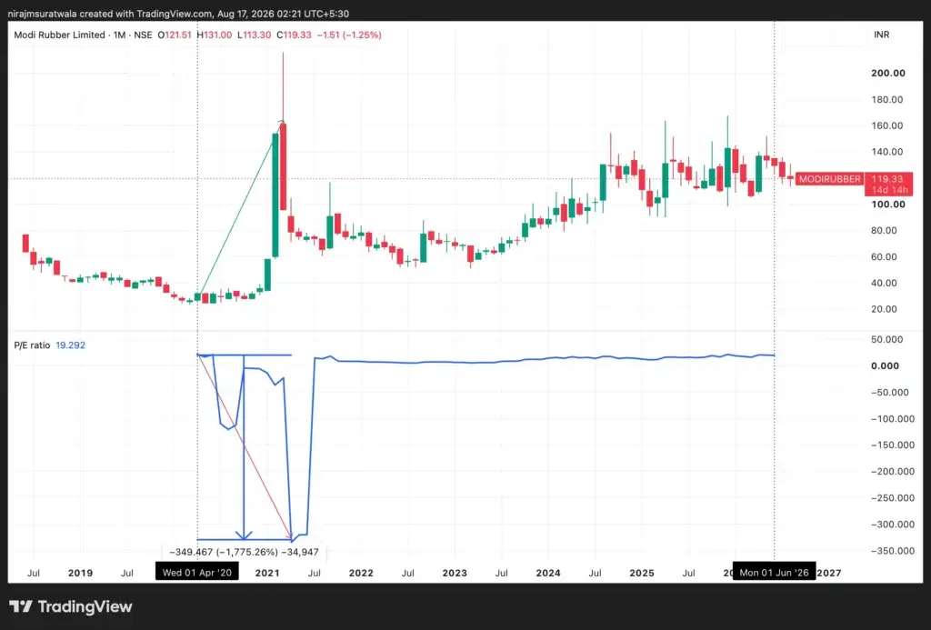Click the 160.00 price axis label

click(x=887, y=125)
